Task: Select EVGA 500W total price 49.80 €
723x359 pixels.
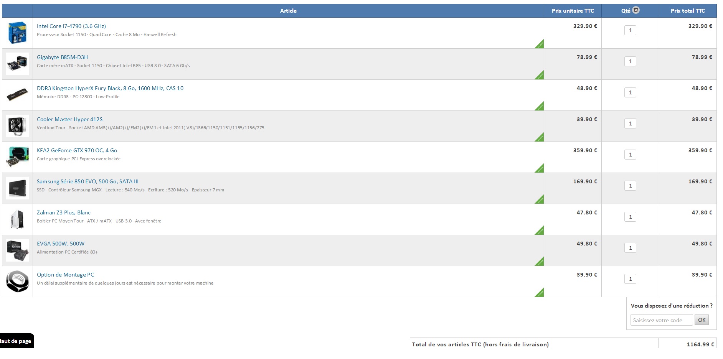Action: pyautogui.click(x=702, y=244)
